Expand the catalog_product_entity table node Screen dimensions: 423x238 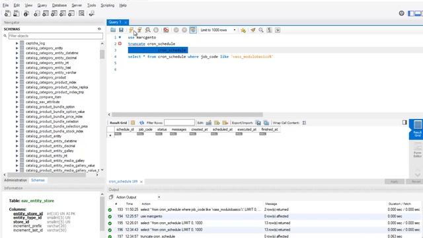pos(17,136)
